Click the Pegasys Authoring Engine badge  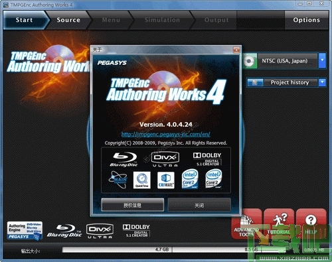pos(25,231)
